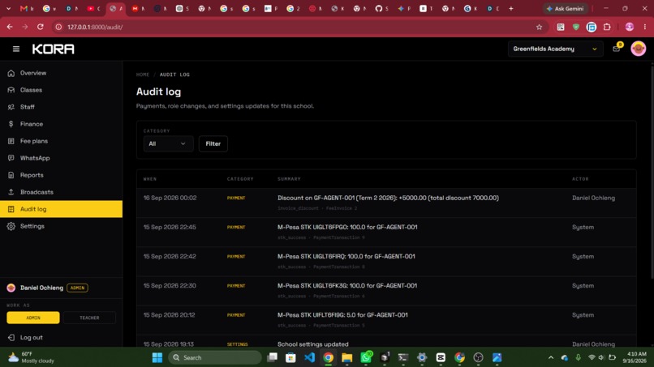Switch work mode to ADMIN
The height and width of the screenshot is (367, 654).
pyautogui.click(x=33, y=318)
